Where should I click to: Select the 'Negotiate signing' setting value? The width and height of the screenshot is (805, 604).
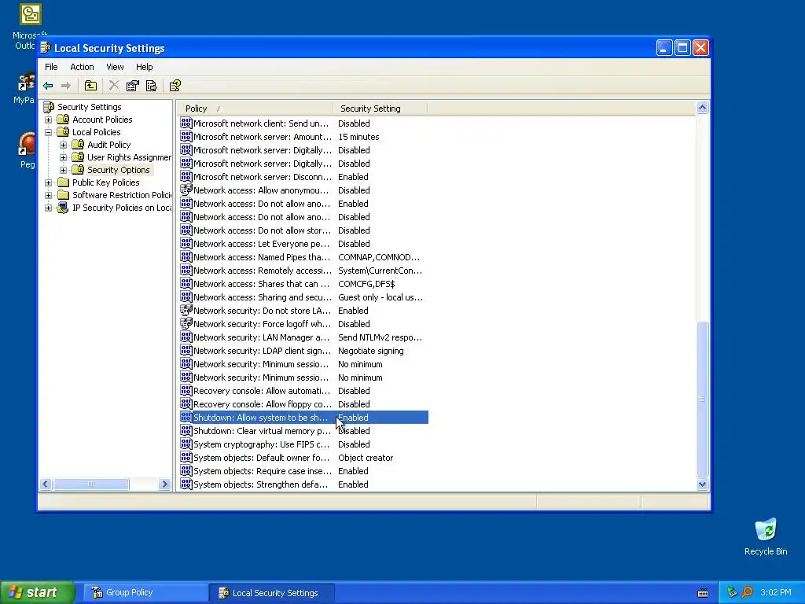pos(371,350)
